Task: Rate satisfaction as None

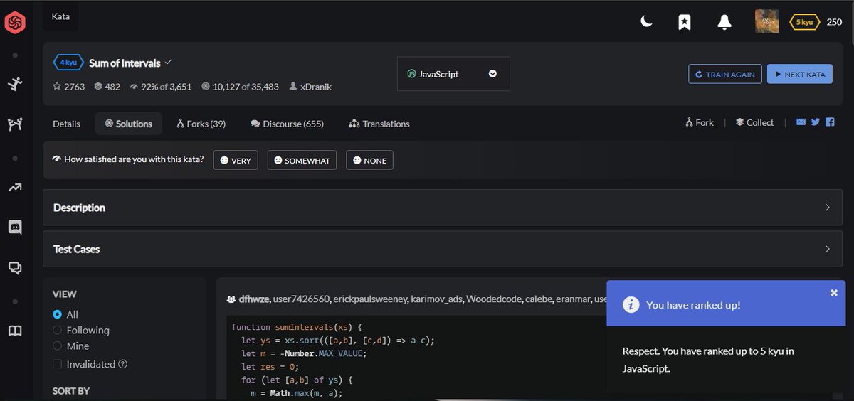Action: tap(369, 160)
